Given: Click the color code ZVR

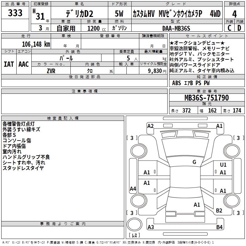Looking at the screenshot, I should point(51,70).
